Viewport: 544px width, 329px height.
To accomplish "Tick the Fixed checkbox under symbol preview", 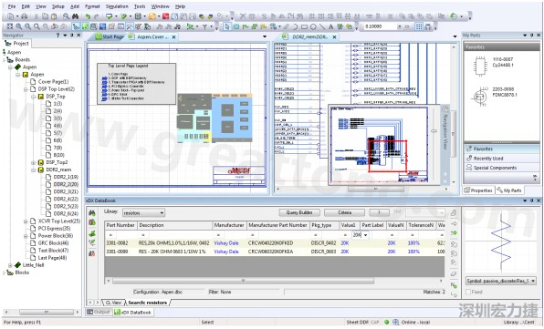I will [x=468, y=292].
